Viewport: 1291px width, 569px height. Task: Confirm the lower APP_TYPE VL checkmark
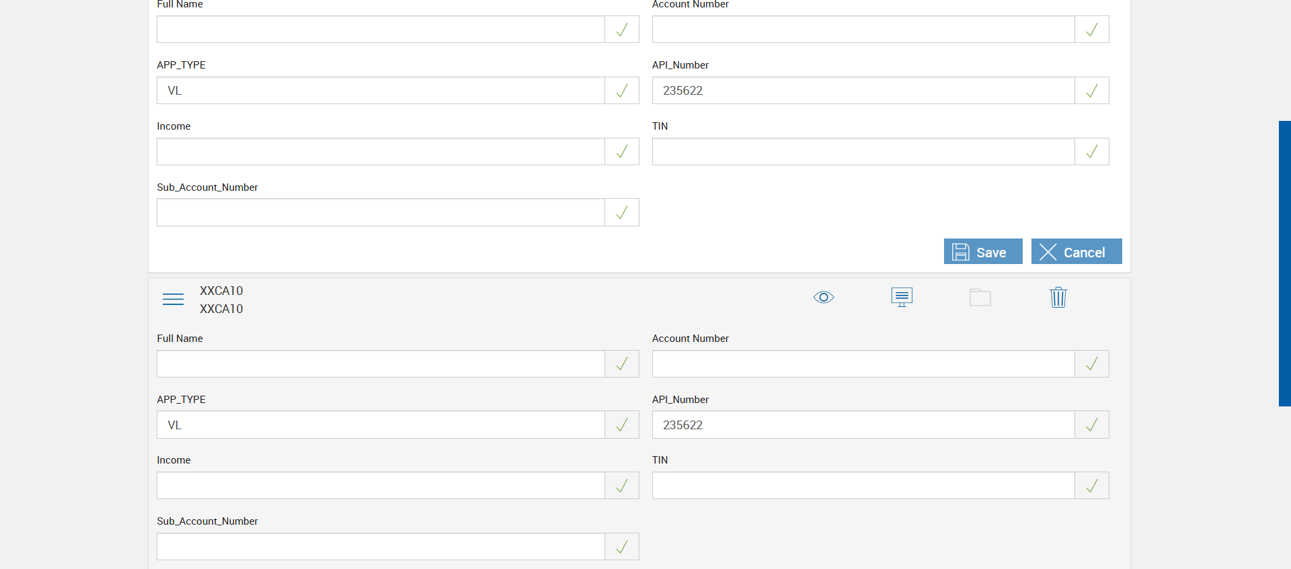(622, 425)
